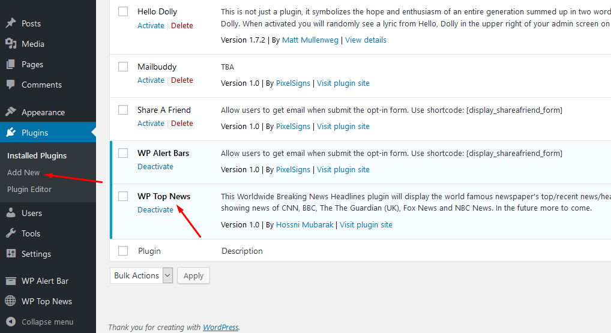View details of Hello Dolly
611x333 pixels.
[366, 40]
